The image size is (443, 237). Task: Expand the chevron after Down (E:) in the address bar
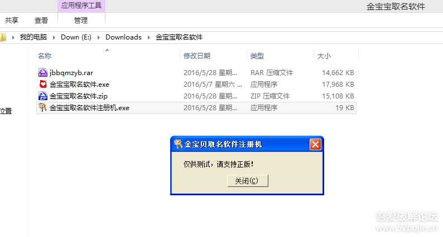click(x=99, y=37)
